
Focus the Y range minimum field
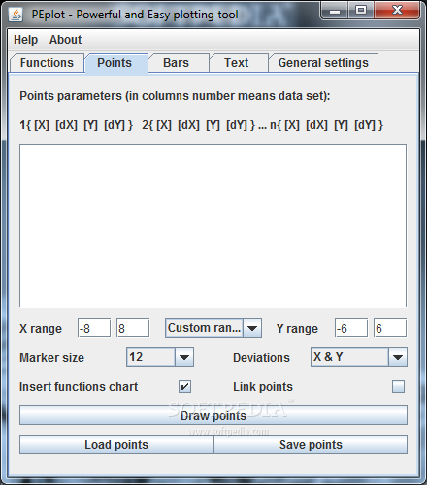(351, 328)
